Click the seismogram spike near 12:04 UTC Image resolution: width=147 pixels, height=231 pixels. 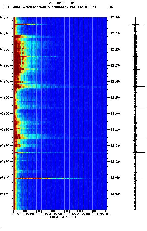click(x=136, y=24)
